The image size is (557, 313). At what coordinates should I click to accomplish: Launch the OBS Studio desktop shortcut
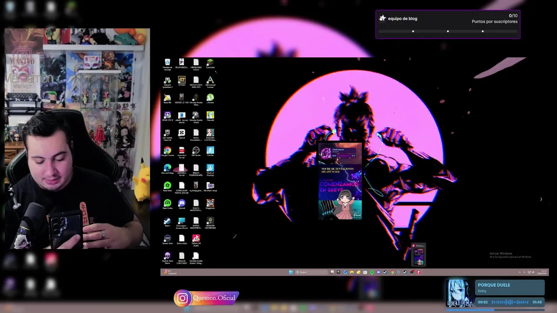point(196,152)
